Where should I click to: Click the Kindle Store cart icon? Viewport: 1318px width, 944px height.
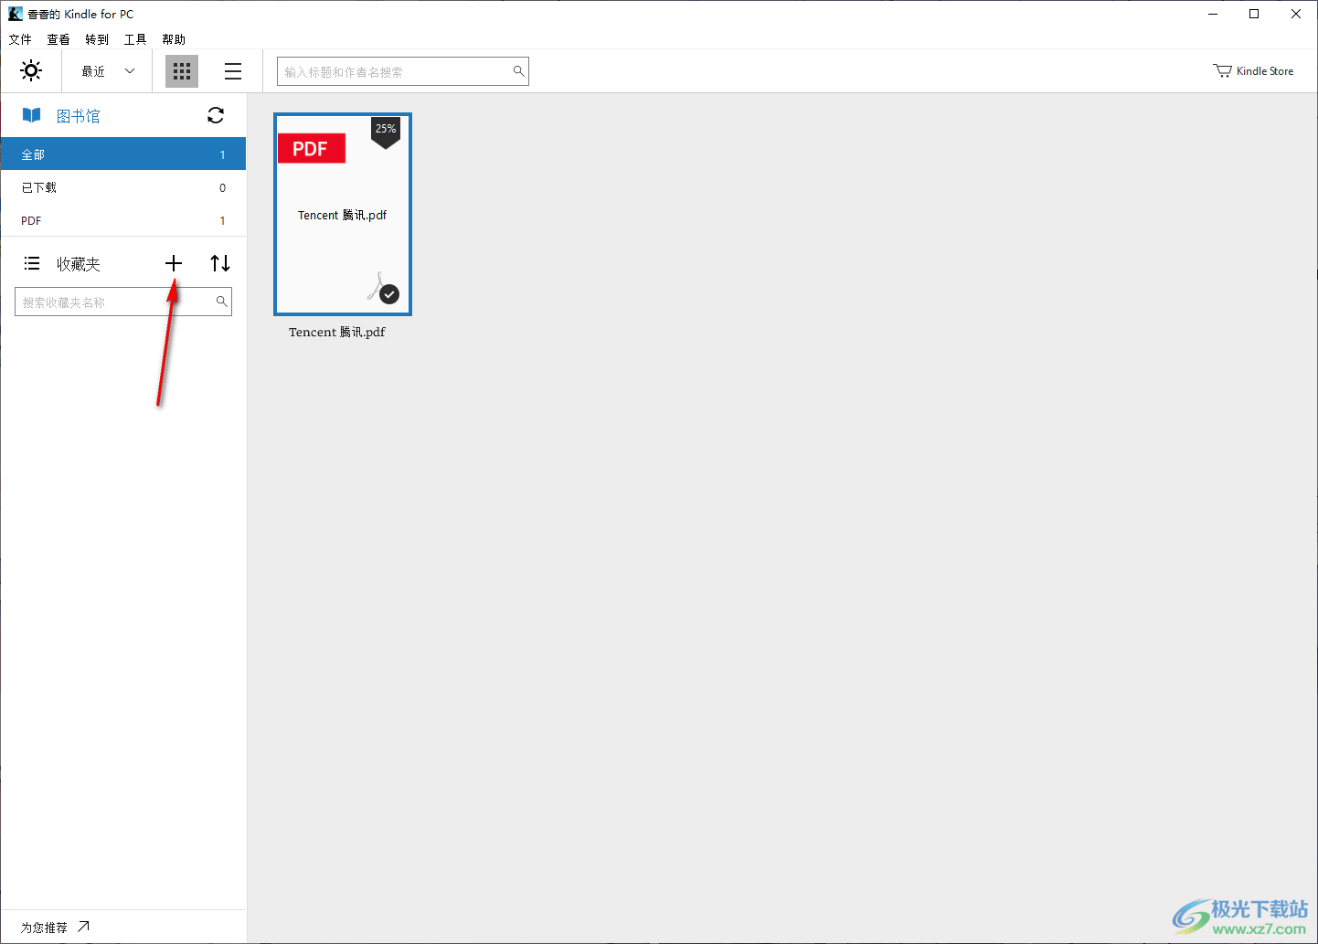tap(1222, 70)
